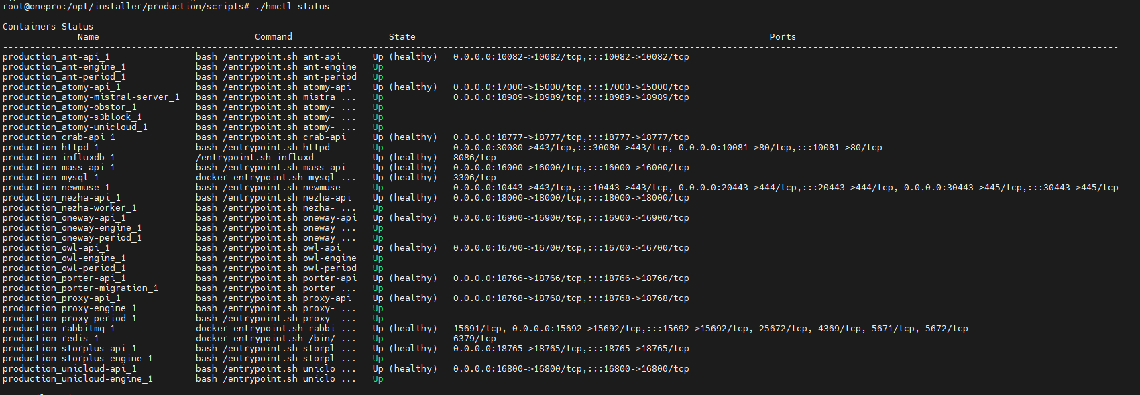Click the production_rabbitmq_1 container name
The width and height of the screenshot is (1140, 395).
(59, 329)
